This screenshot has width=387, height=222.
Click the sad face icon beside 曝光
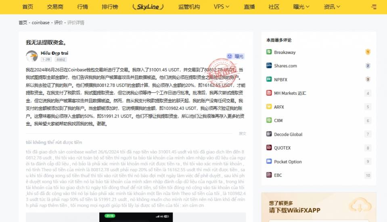[x=230, y=56]
